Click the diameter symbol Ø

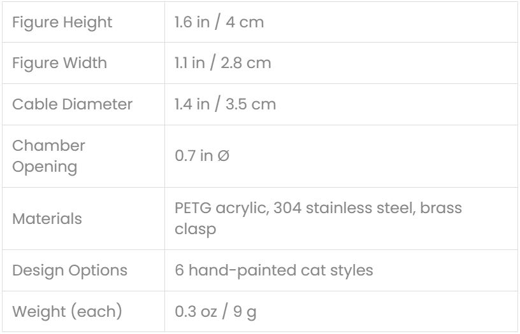[223, 156]
